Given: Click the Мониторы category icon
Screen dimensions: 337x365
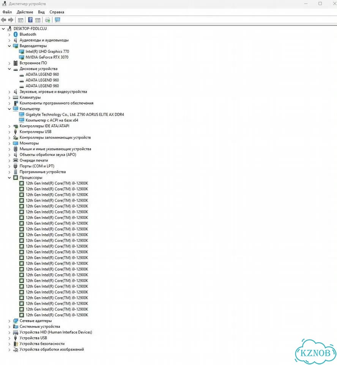Looking at the screenshot, I should click(x=16, y=143).
